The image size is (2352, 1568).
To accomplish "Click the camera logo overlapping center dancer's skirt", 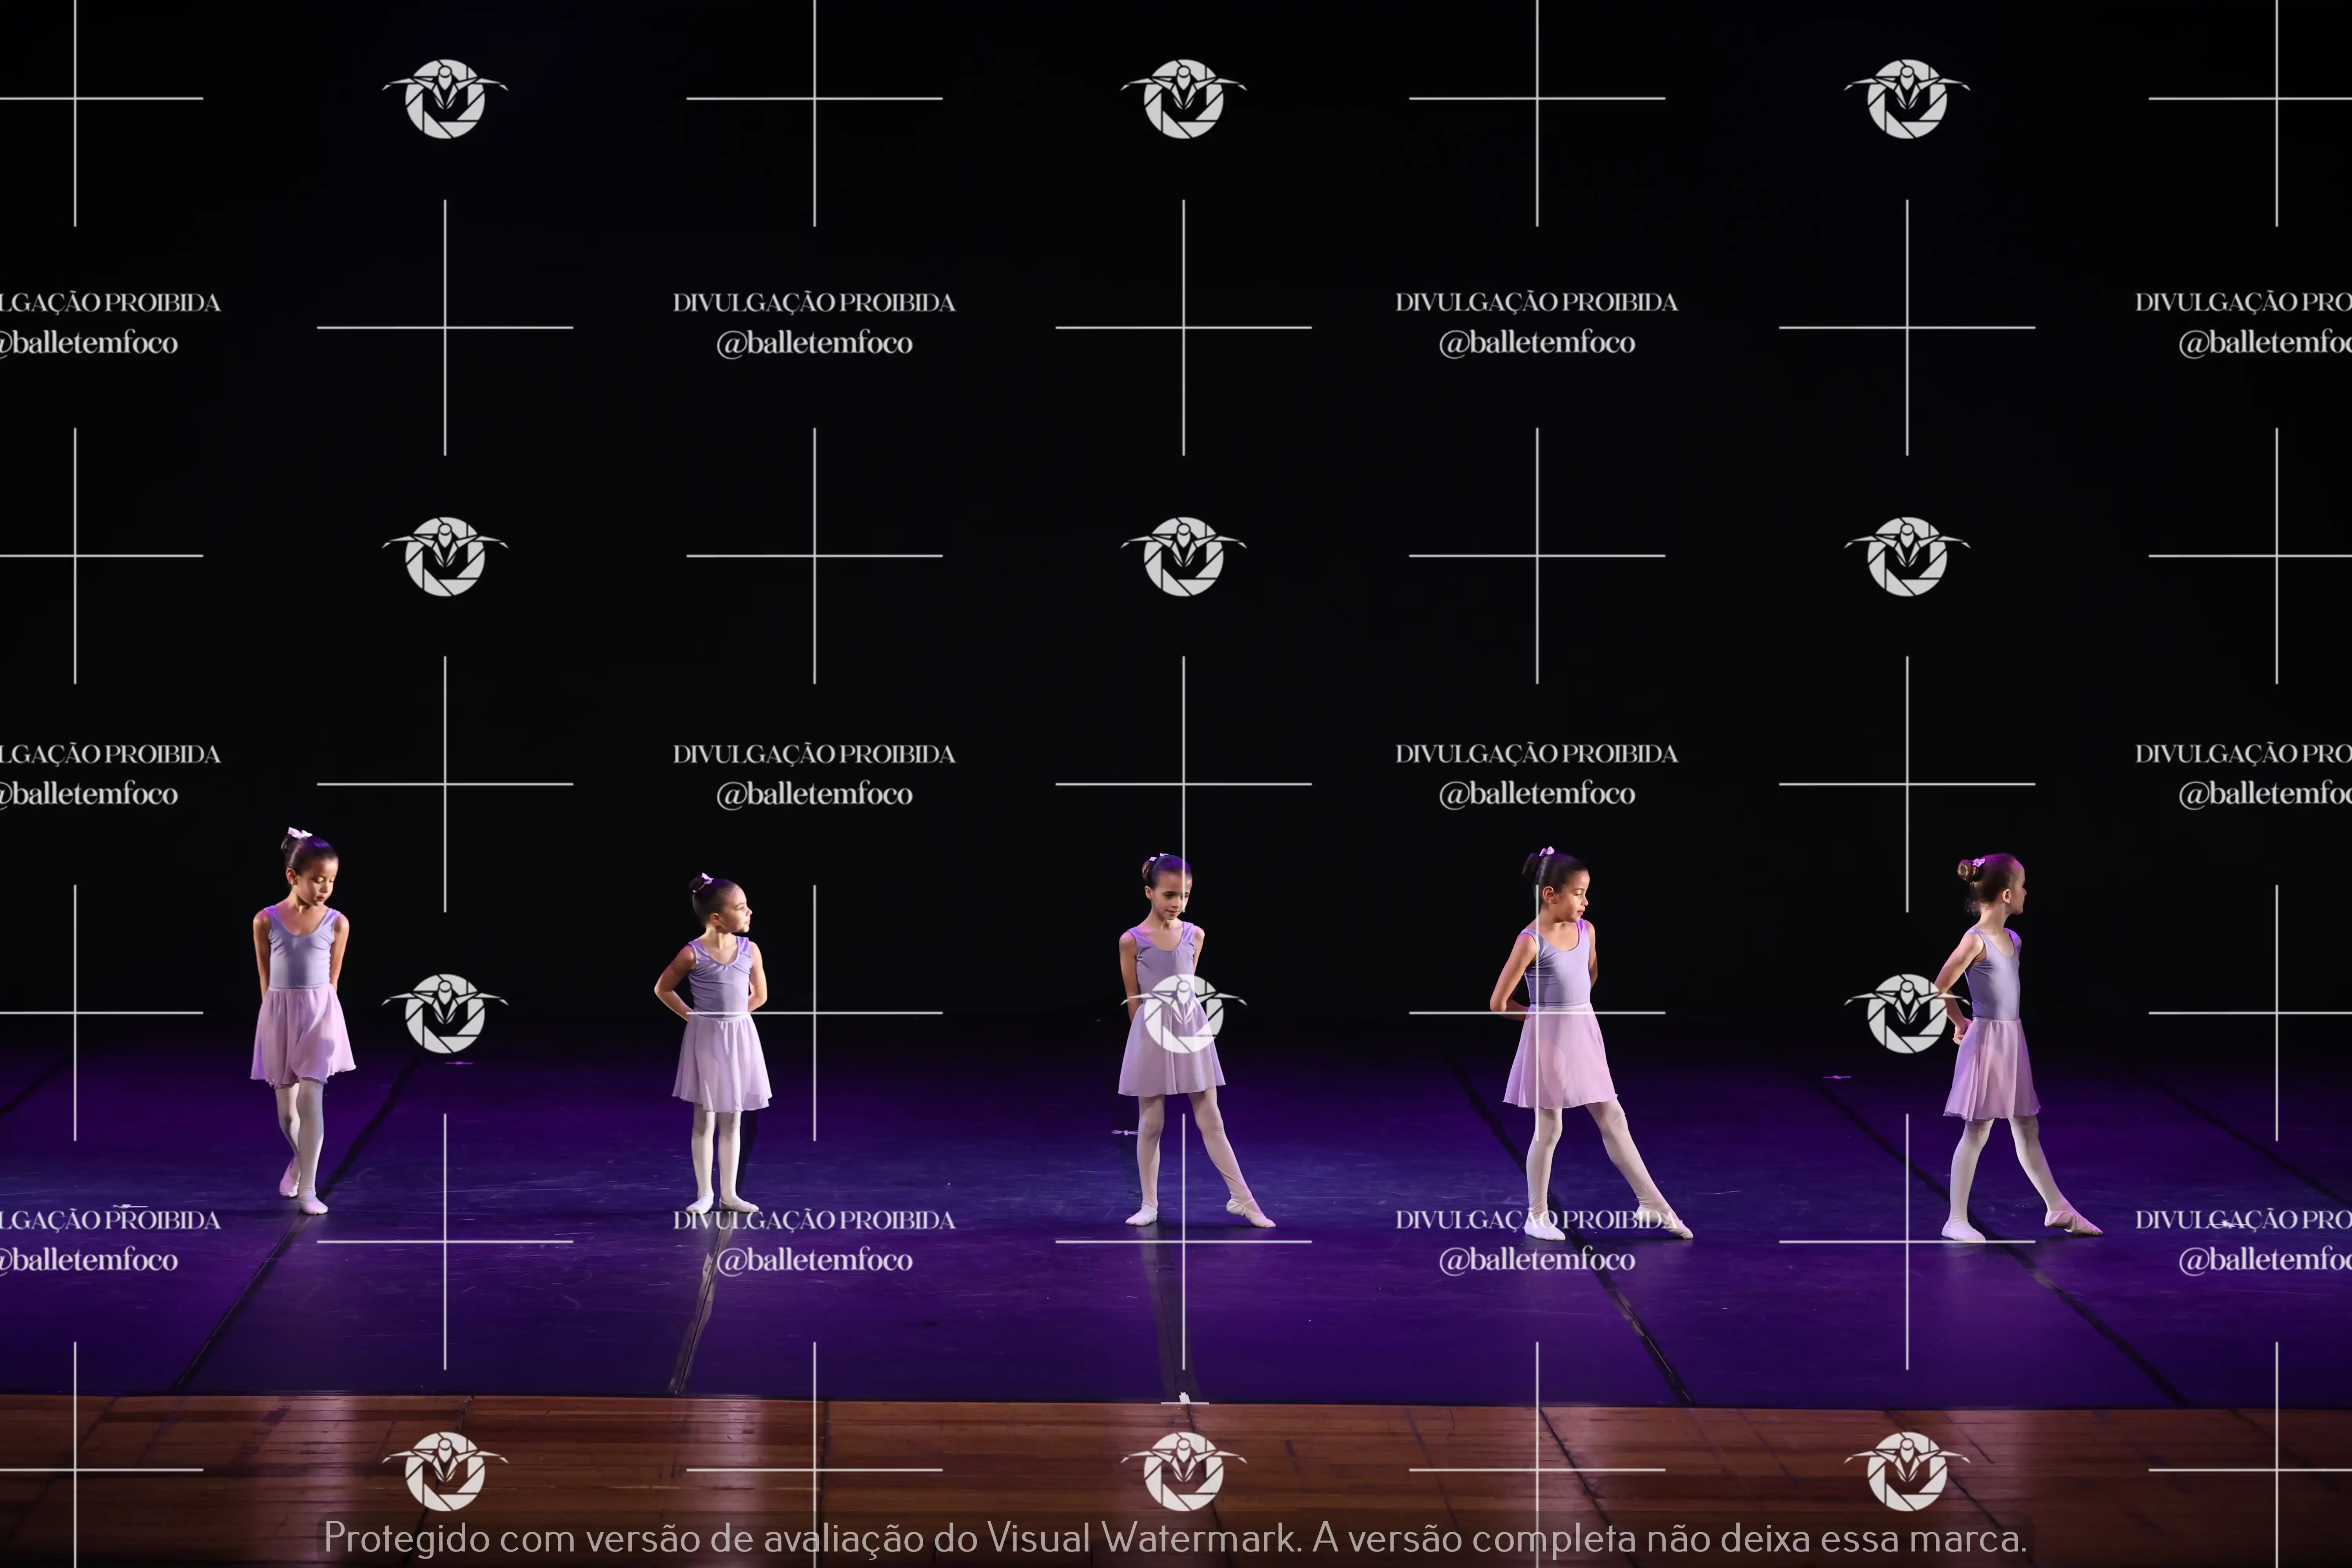I will point(1183,1013).
